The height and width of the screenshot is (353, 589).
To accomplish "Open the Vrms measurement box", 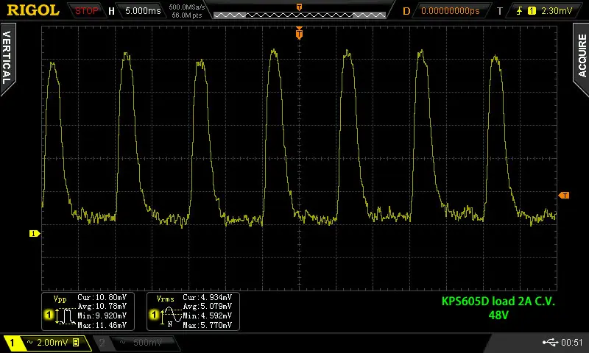I will [x=193, y=311].
